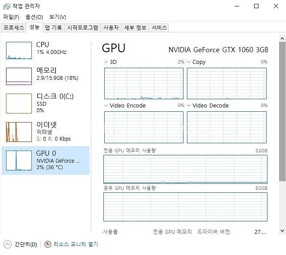286x255 pixels.
Task: Close the 작업 관리자 window
Action: point(276,6)
